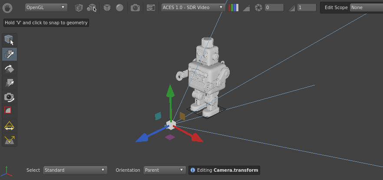Screen dimensions: 383x180
Task: Toggle wireframe cube display mode
Action: click(79, 7)
